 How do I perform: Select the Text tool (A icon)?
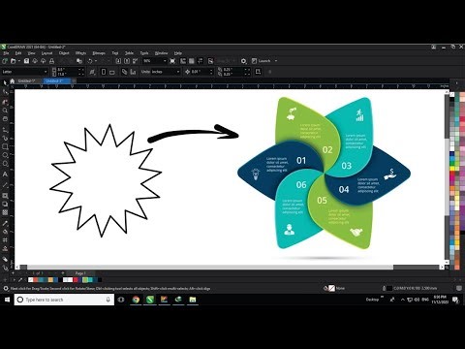(x=5, y=174)
